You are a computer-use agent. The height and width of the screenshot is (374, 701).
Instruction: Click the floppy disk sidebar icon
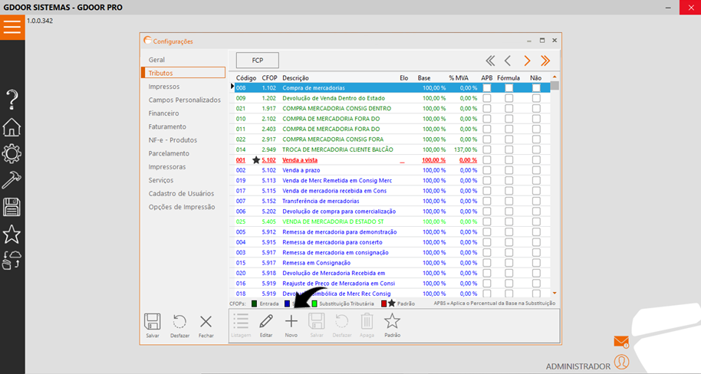12,208
